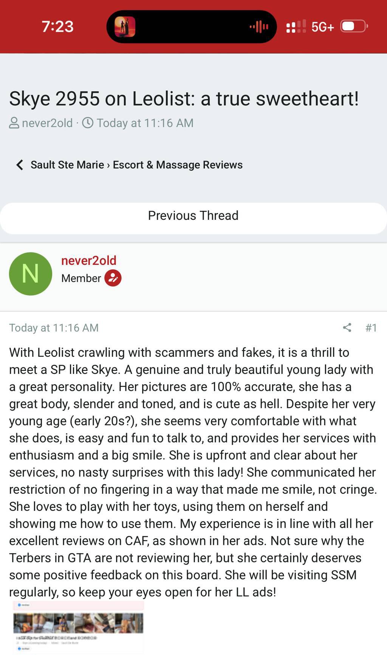Open the green N avatar profile

31,274
